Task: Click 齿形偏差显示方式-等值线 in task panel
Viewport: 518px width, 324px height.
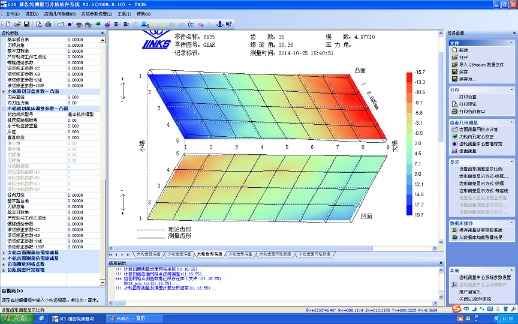Action: pos(484,190)
